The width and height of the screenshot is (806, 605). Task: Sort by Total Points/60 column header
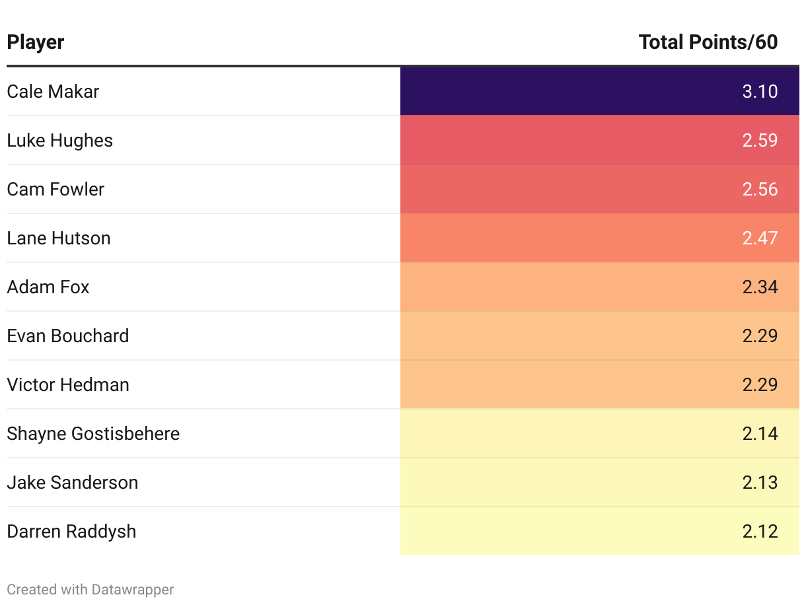coord(708,42)
